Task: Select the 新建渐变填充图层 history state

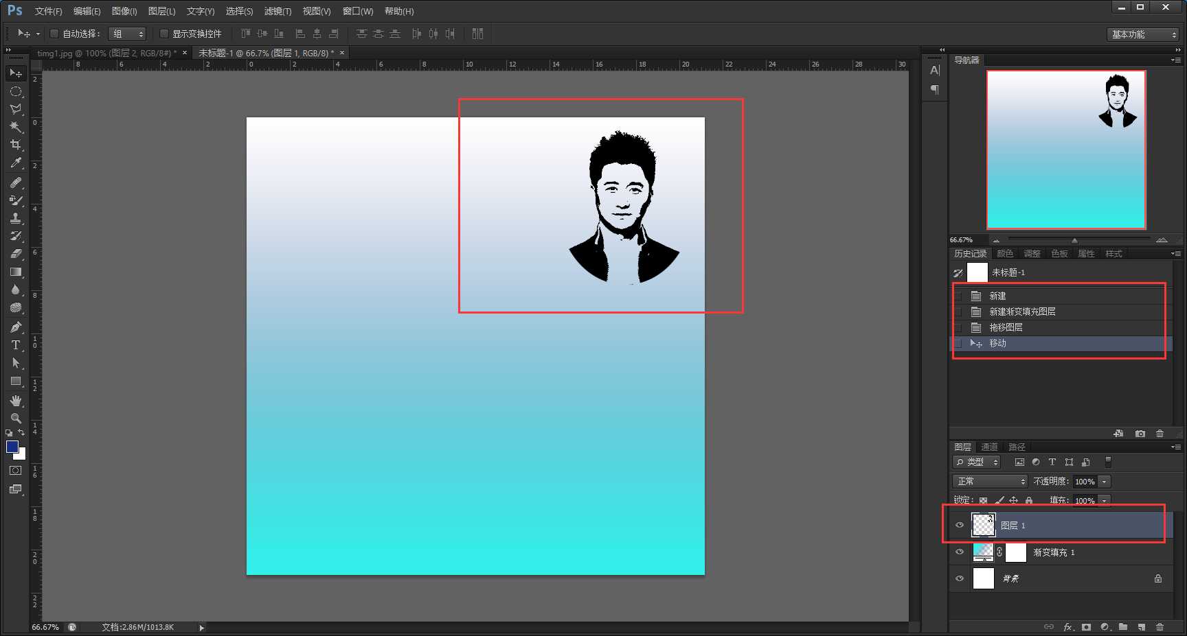Action: click(1061, 311)
